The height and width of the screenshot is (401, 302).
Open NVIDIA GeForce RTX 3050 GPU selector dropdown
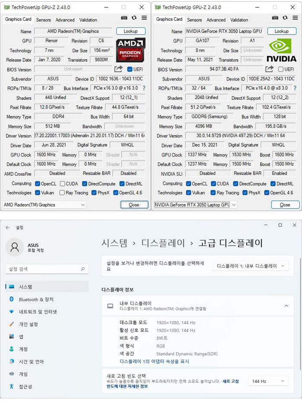click(195, 205)
